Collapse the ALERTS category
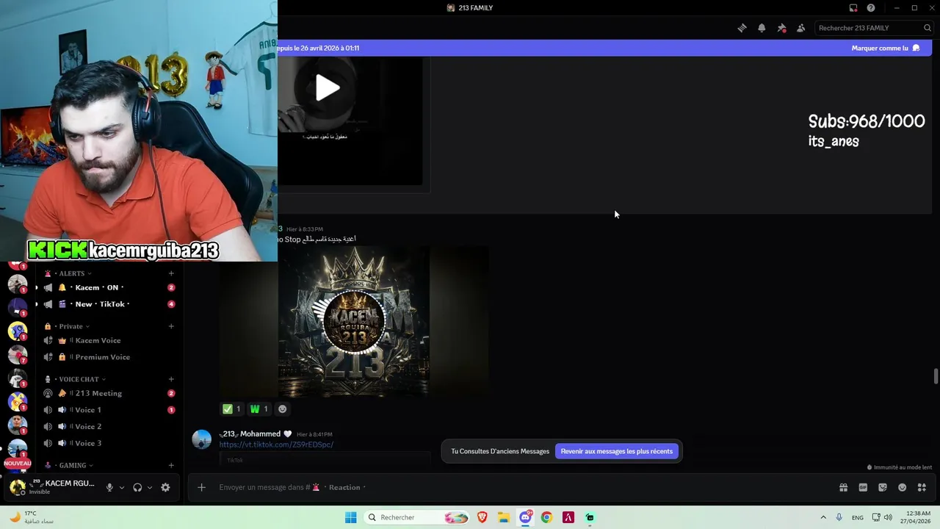The height and width of the screenshot is (529, 940). (71, 273)
